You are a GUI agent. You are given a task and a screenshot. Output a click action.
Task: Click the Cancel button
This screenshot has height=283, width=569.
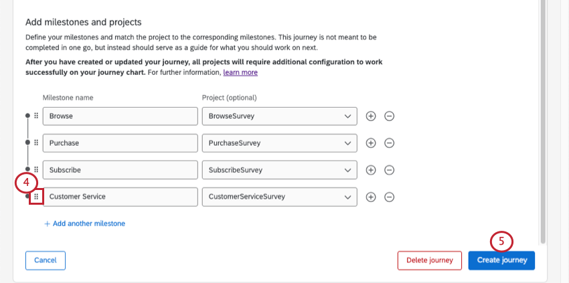coord(46,260)
